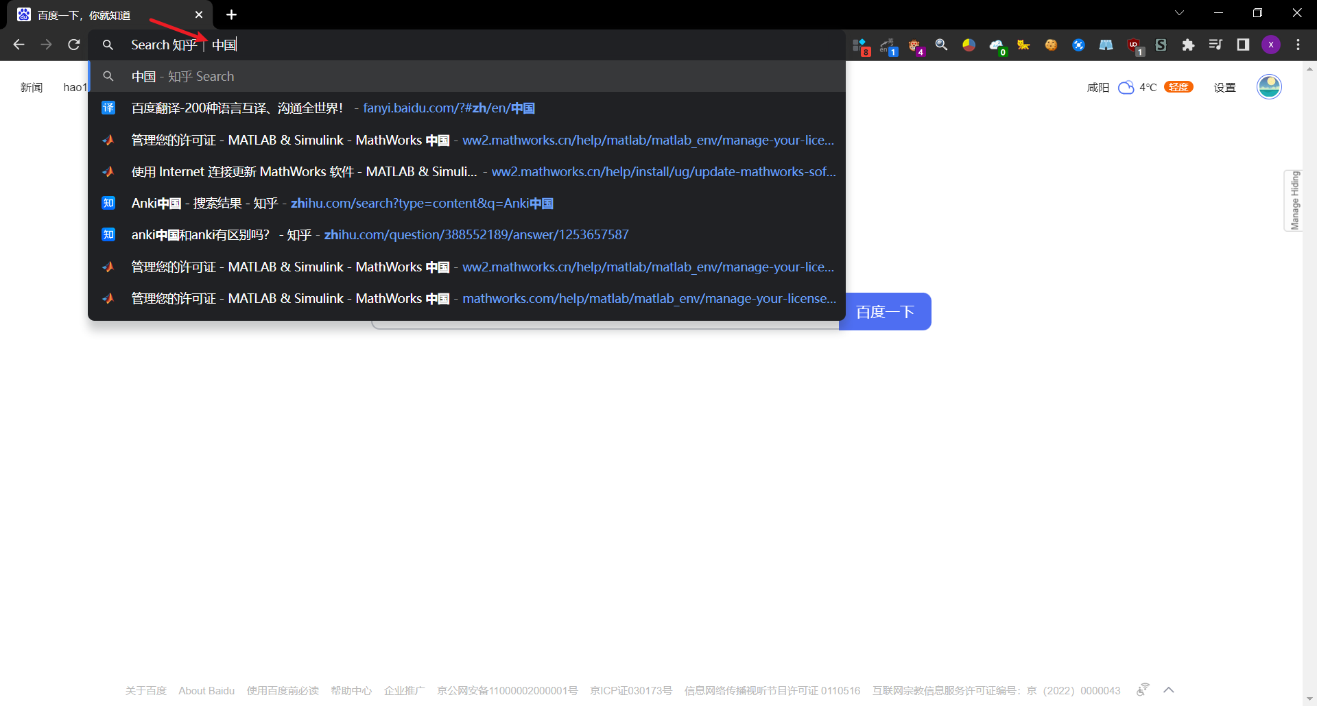Expand the footer with the up chevron
The width and height of the screenshot is (1317, 706).
1169,690
